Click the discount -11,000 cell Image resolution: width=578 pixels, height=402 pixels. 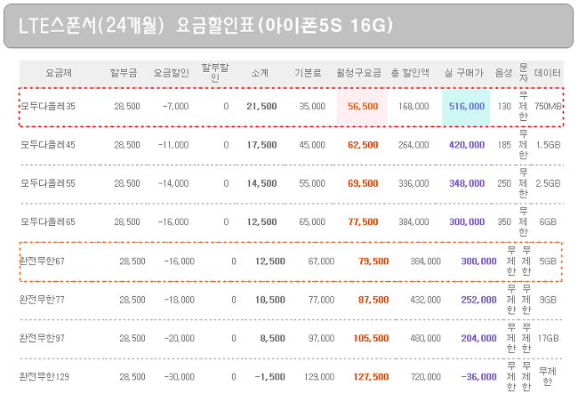[x=173, y=145]
